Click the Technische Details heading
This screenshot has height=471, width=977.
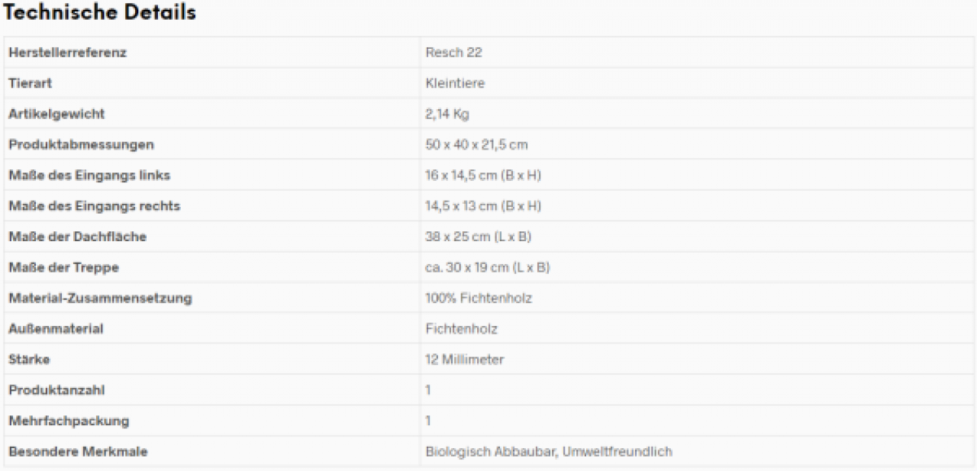pos(100,13)
